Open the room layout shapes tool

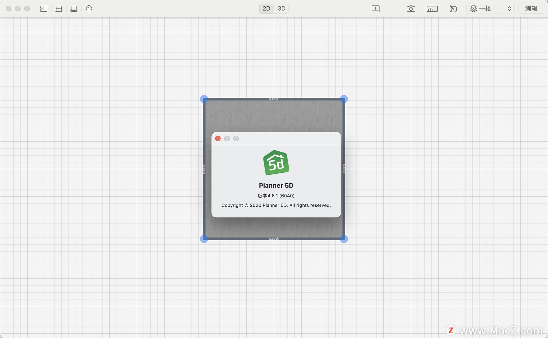(44, 9)
